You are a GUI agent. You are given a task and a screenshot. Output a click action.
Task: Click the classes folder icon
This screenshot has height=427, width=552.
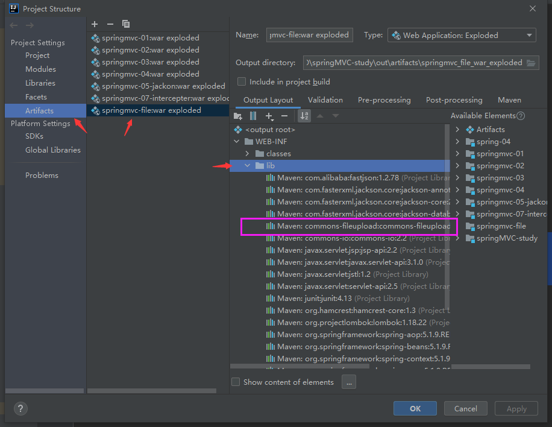pos(260,154)
